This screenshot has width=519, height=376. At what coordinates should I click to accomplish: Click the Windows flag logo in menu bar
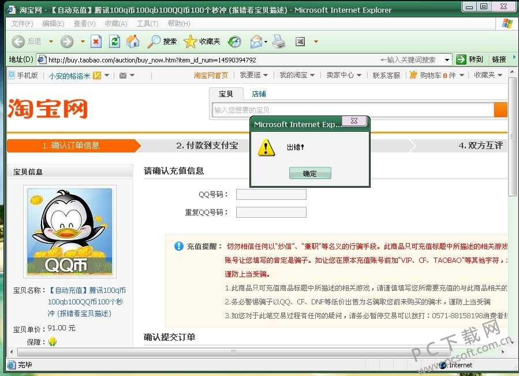507,23
